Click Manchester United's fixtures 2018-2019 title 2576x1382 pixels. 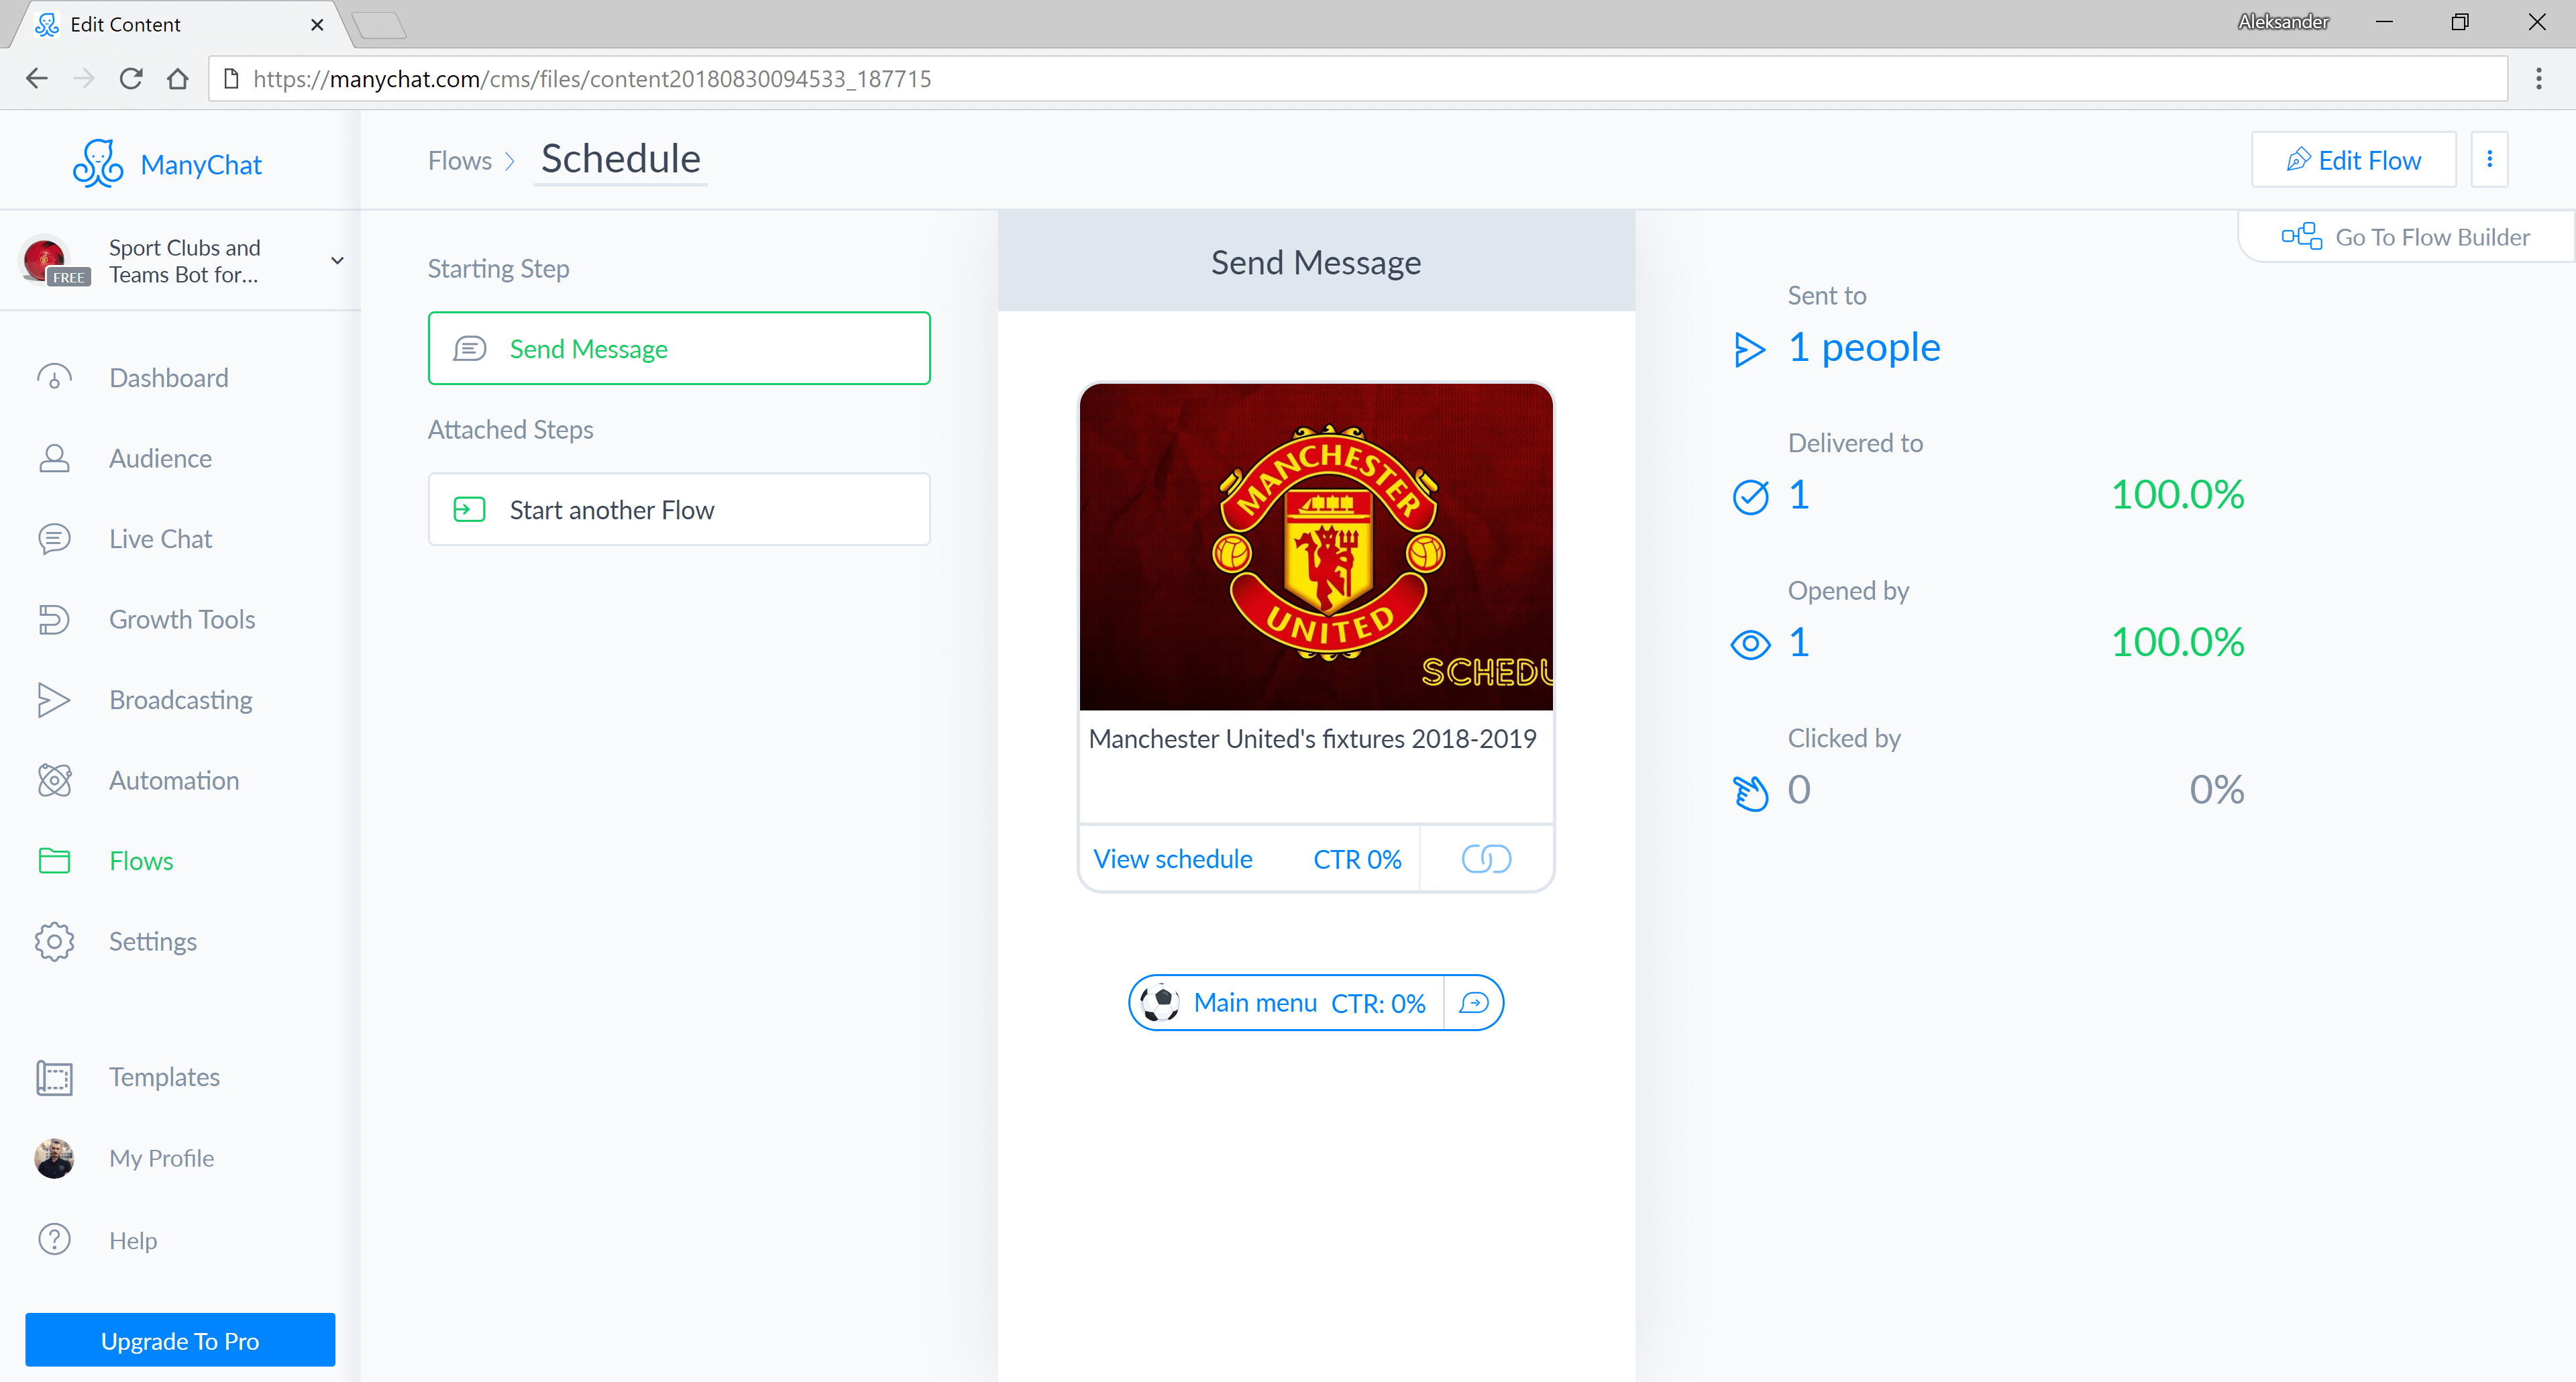pos(1312,738)
